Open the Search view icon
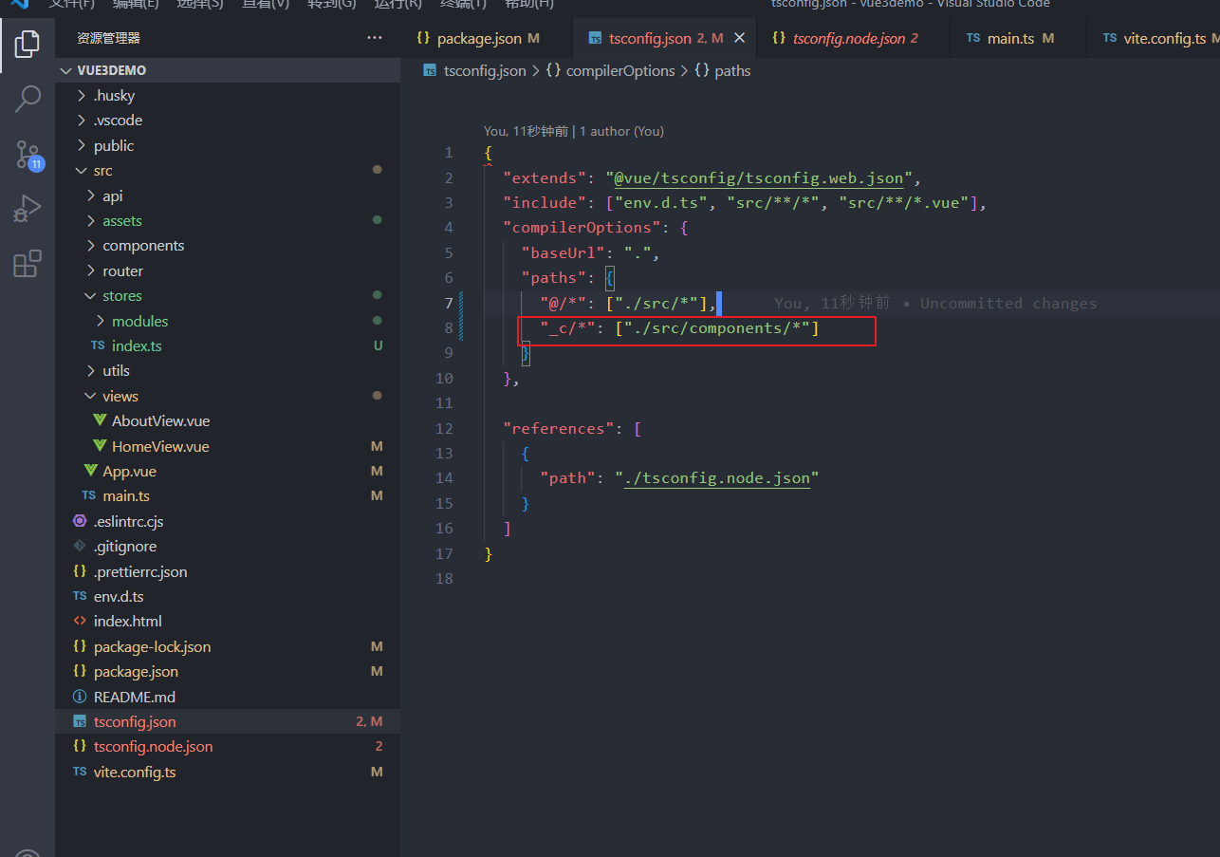The width and height of the screenshot is (1220, 857). (28, 99)
